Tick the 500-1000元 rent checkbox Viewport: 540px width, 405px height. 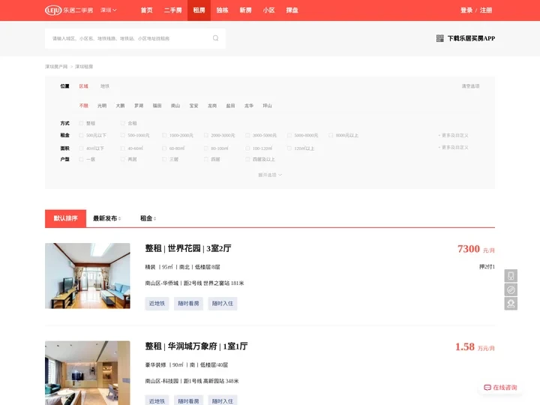pyautogui.click(x=122, y=135)
